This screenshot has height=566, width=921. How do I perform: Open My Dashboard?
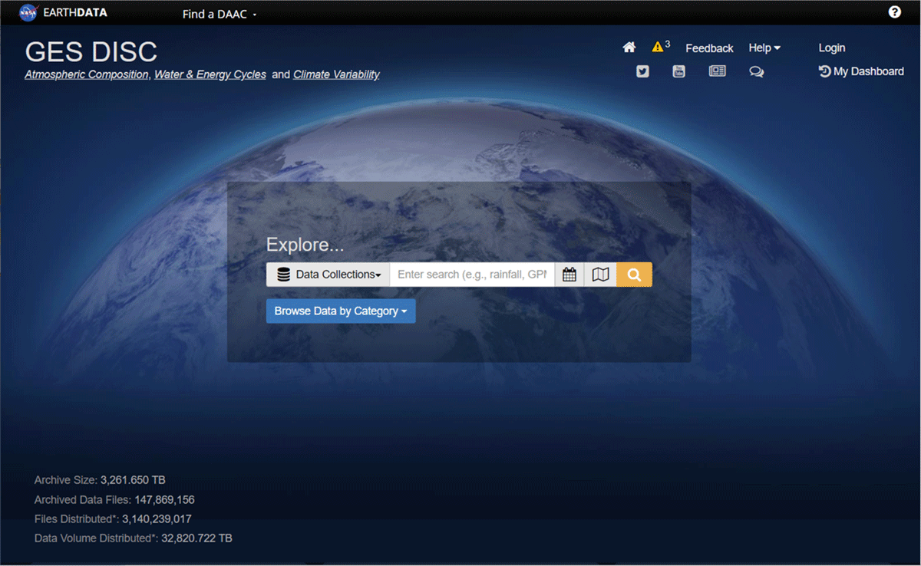pos(861,71)
